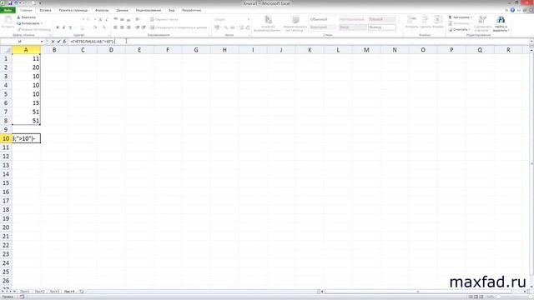Viewport: 534px width, 300px height.
Task: Select the Обычный cell style
Action: tap(323, 19)
